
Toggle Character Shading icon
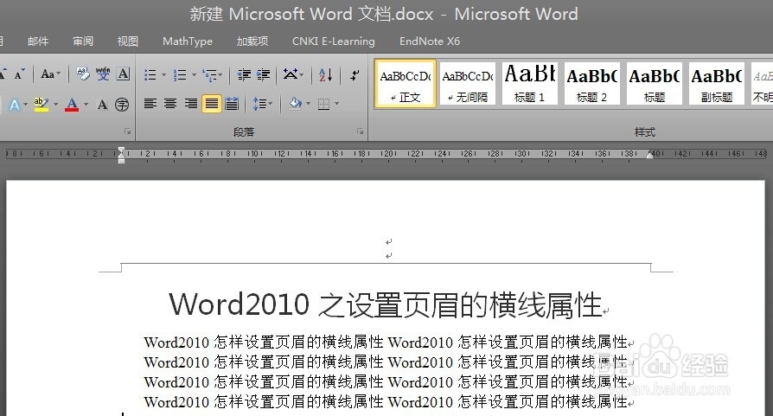102,105
